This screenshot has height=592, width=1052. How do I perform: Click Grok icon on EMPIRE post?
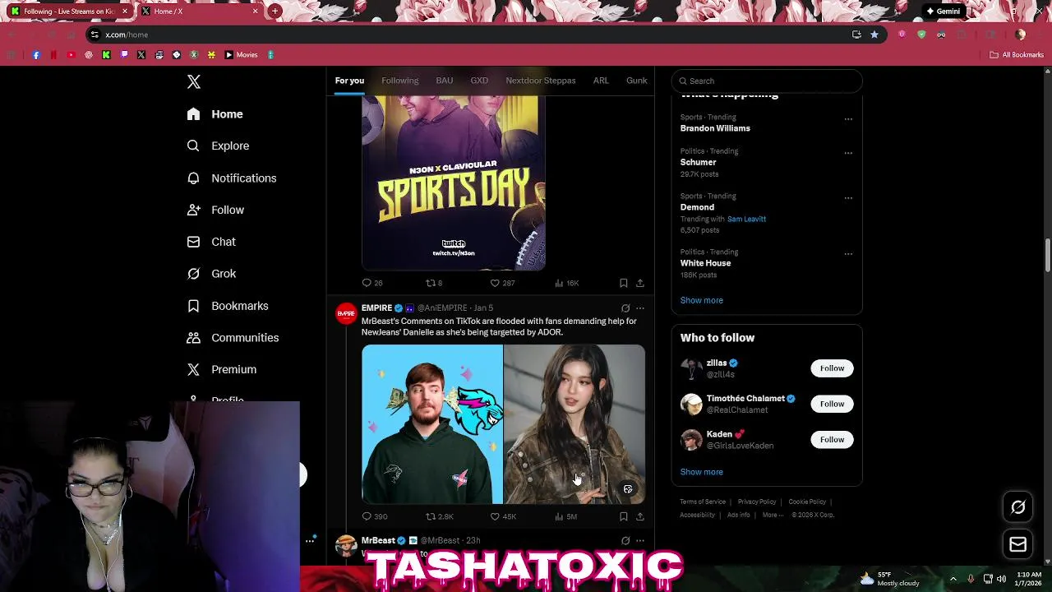(625, 308)
